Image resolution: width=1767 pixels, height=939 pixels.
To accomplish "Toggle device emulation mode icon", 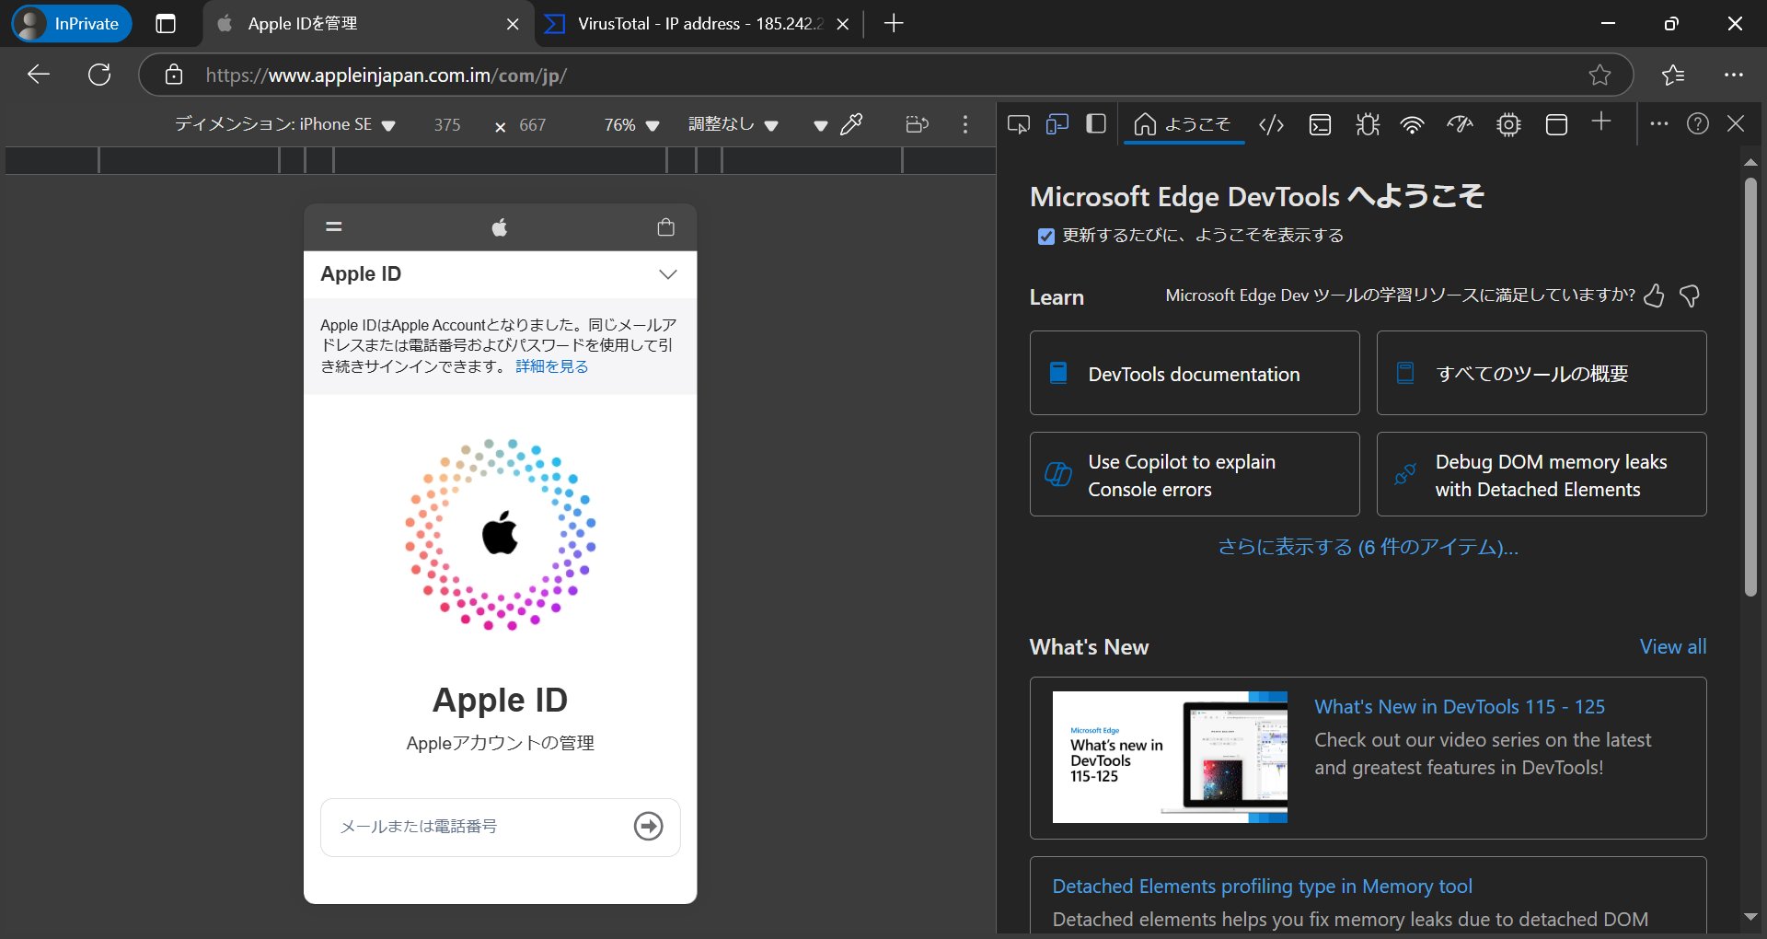I will click(1057, 124).
